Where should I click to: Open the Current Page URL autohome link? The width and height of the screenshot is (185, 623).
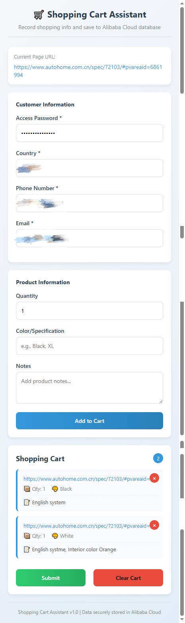coord(88,71)
